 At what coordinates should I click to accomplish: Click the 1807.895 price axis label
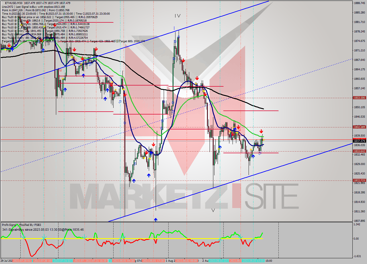(x=359, y=221)
